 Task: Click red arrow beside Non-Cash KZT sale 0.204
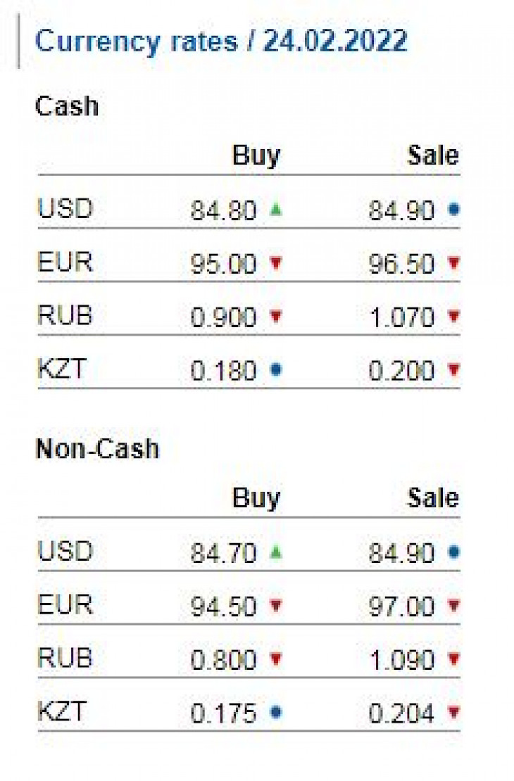coord(453,712)
